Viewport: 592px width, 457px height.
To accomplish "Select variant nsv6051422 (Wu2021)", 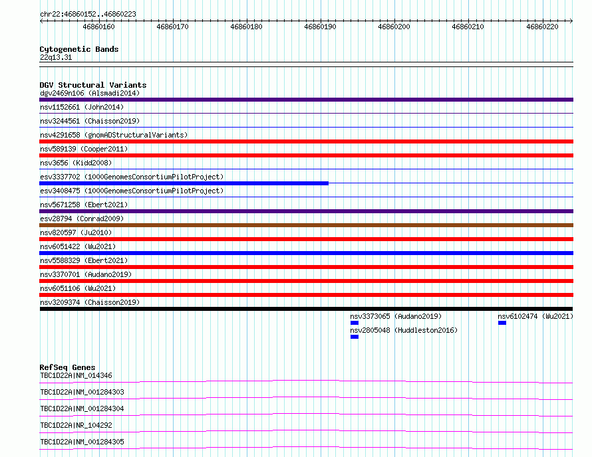I will tap(78, 246).
